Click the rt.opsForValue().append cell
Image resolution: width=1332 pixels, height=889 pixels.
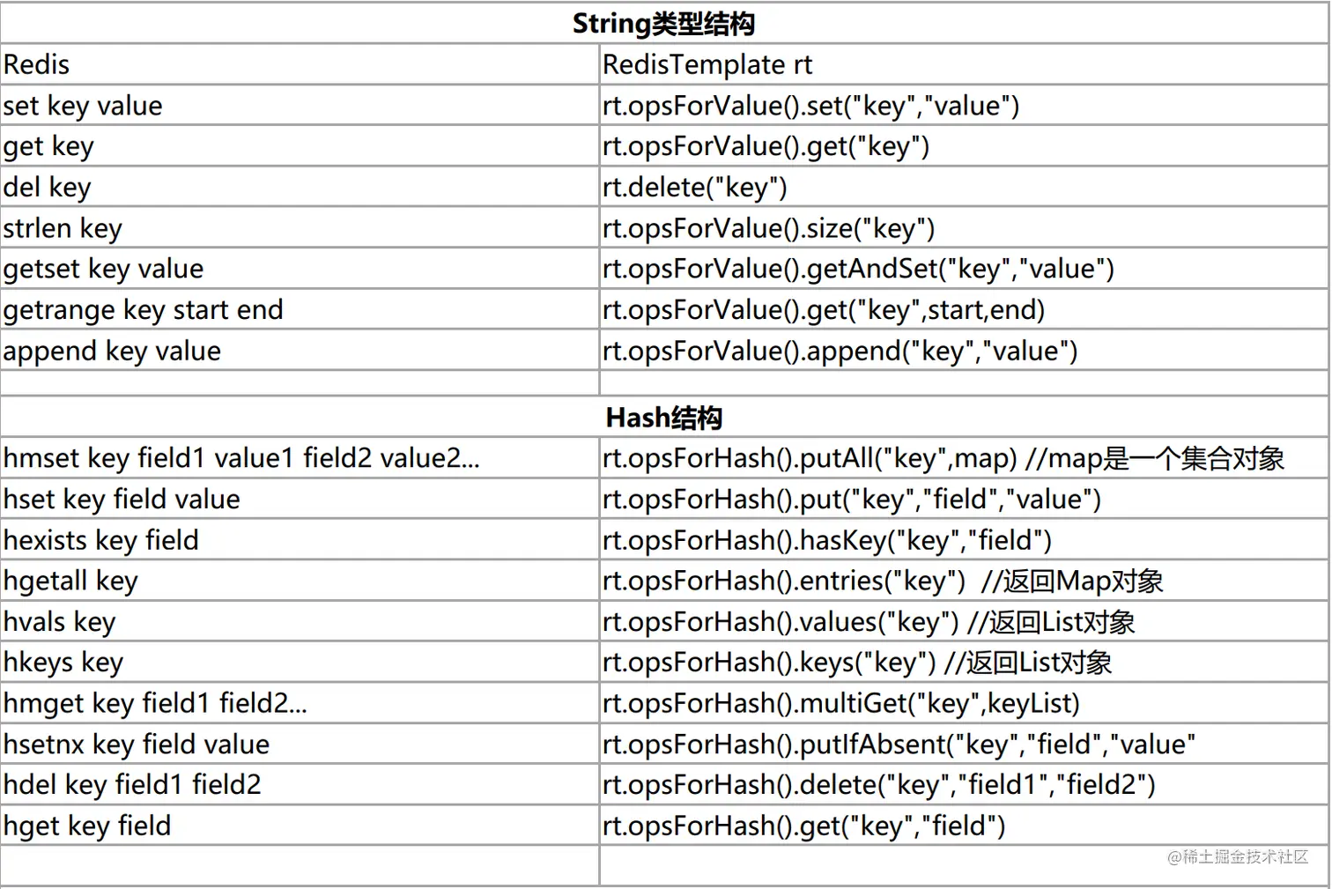point(963,351)
